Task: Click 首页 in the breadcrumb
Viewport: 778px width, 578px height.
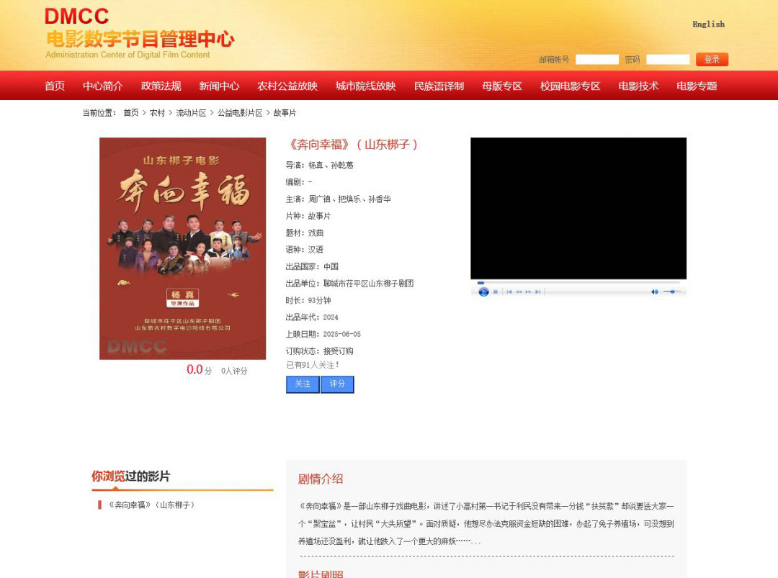Action: [131, 113]
